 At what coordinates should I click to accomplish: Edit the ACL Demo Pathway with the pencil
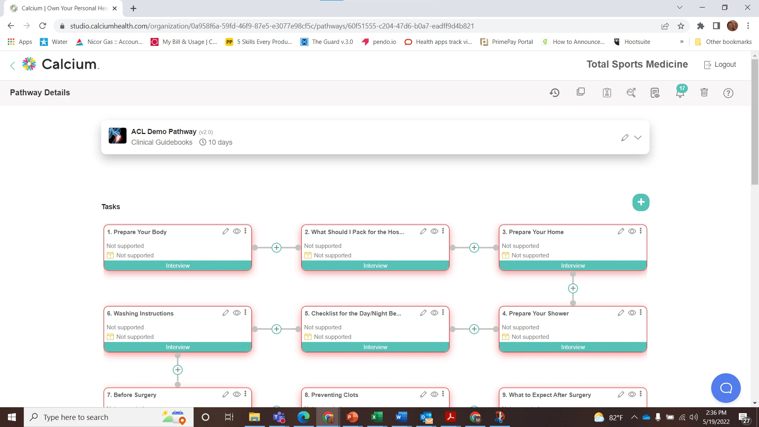pos(625,138)
